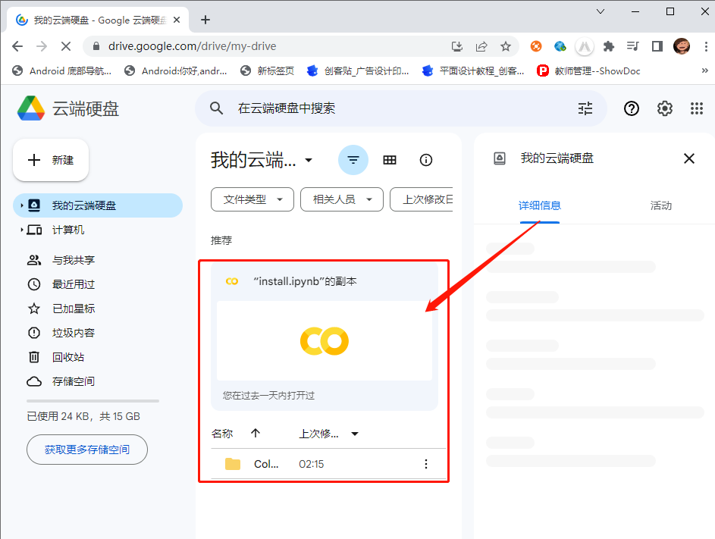The width and height of the screenshot is (715, 539).
Task: Switch to the Details tab
Action: click(539, 205)
